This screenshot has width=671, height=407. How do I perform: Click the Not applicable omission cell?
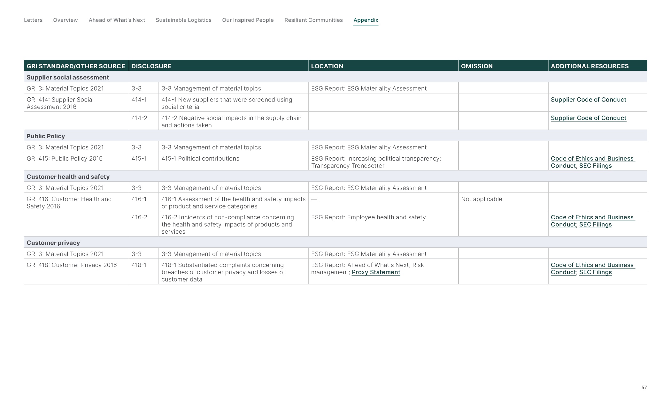(x=503, y=202)
